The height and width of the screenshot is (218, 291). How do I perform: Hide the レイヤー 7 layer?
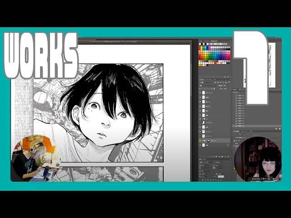(x=200, y=132)
